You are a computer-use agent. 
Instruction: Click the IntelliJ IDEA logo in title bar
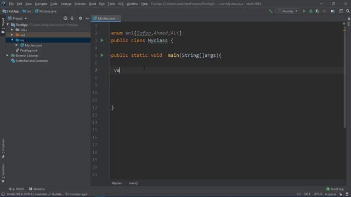pyautogui.click(x=4, y=4)
